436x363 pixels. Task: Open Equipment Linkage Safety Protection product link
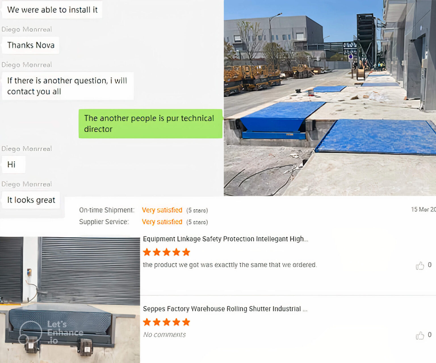click(225, 239)
